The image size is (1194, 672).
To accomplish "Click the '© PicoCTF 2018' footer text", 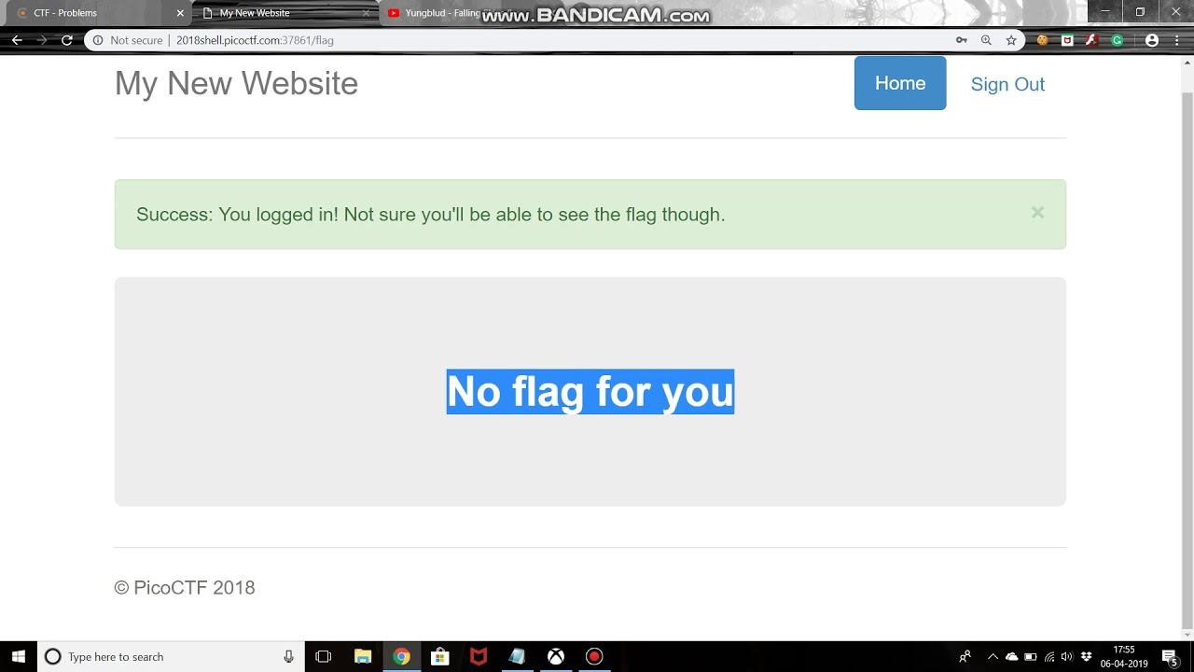I will pos(185,587).
